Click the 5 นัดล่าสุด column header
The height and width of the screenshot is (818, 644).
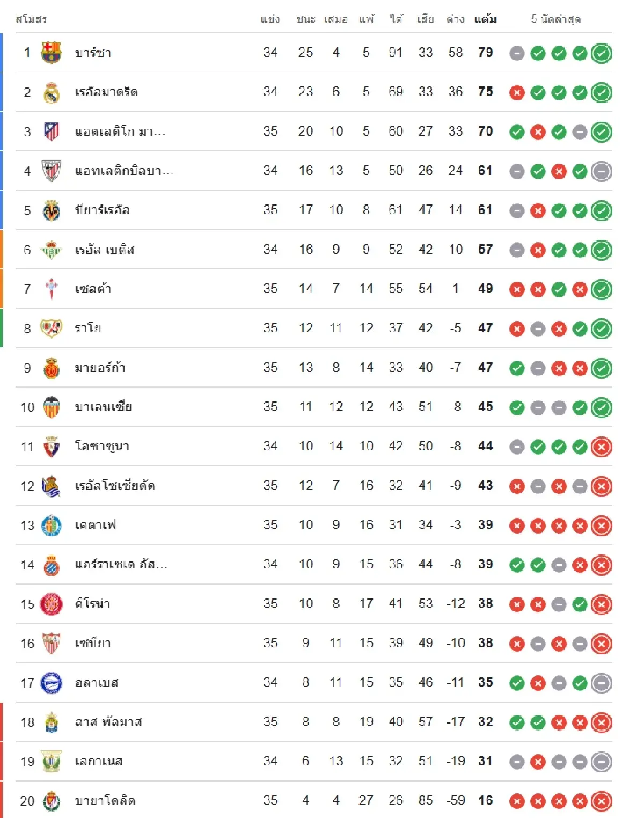click(555, 19)
